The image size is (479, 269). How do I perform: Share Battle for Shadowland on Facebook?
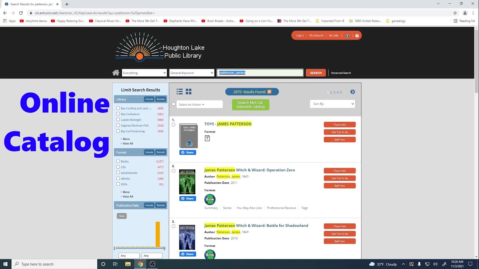tap(187, 254)
